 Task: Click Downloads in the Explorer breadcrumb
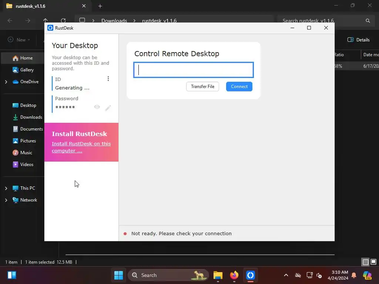(114, 21)
